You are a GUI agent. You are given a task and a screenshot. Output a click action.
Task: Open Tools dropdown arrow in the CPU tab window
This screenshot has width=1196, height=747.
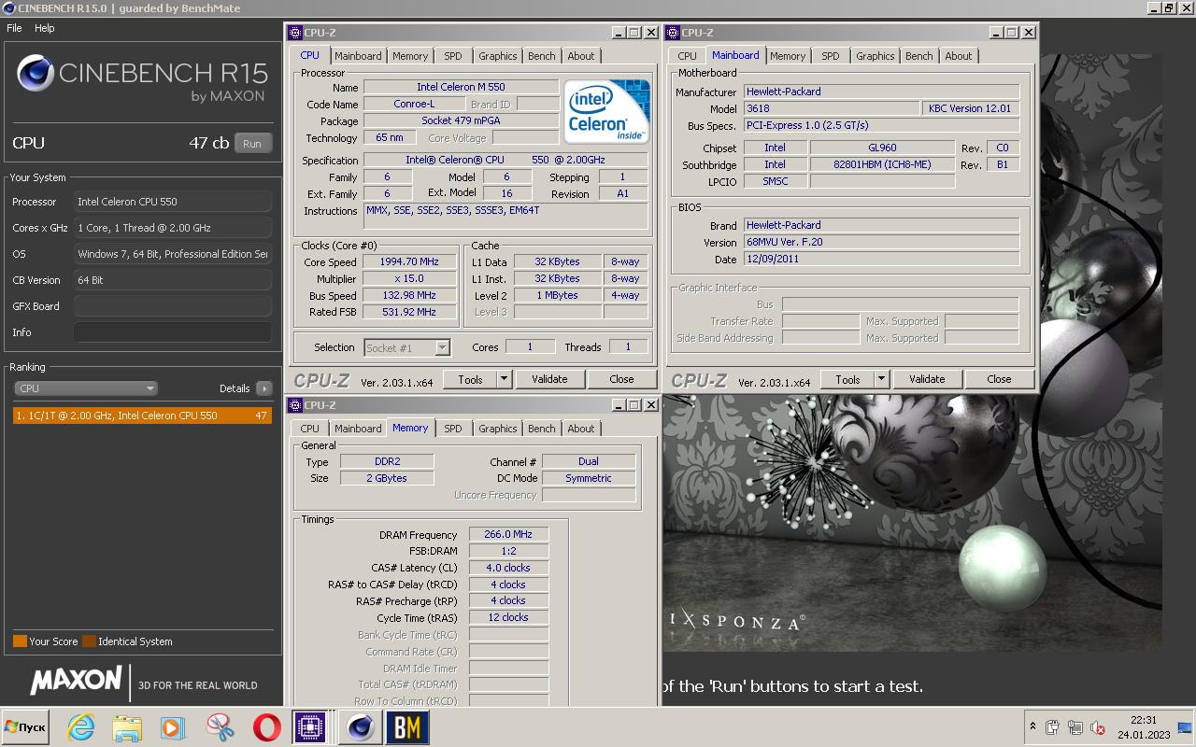tap(504, 379)
